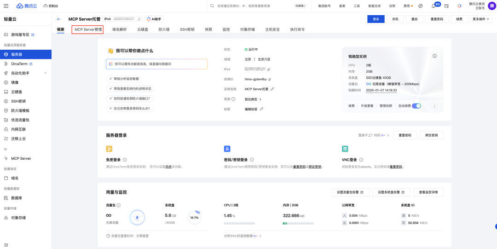Screen dimensions: 497x249
Task: Copy the IPv4 address in header
Action: tap(139, 19)
